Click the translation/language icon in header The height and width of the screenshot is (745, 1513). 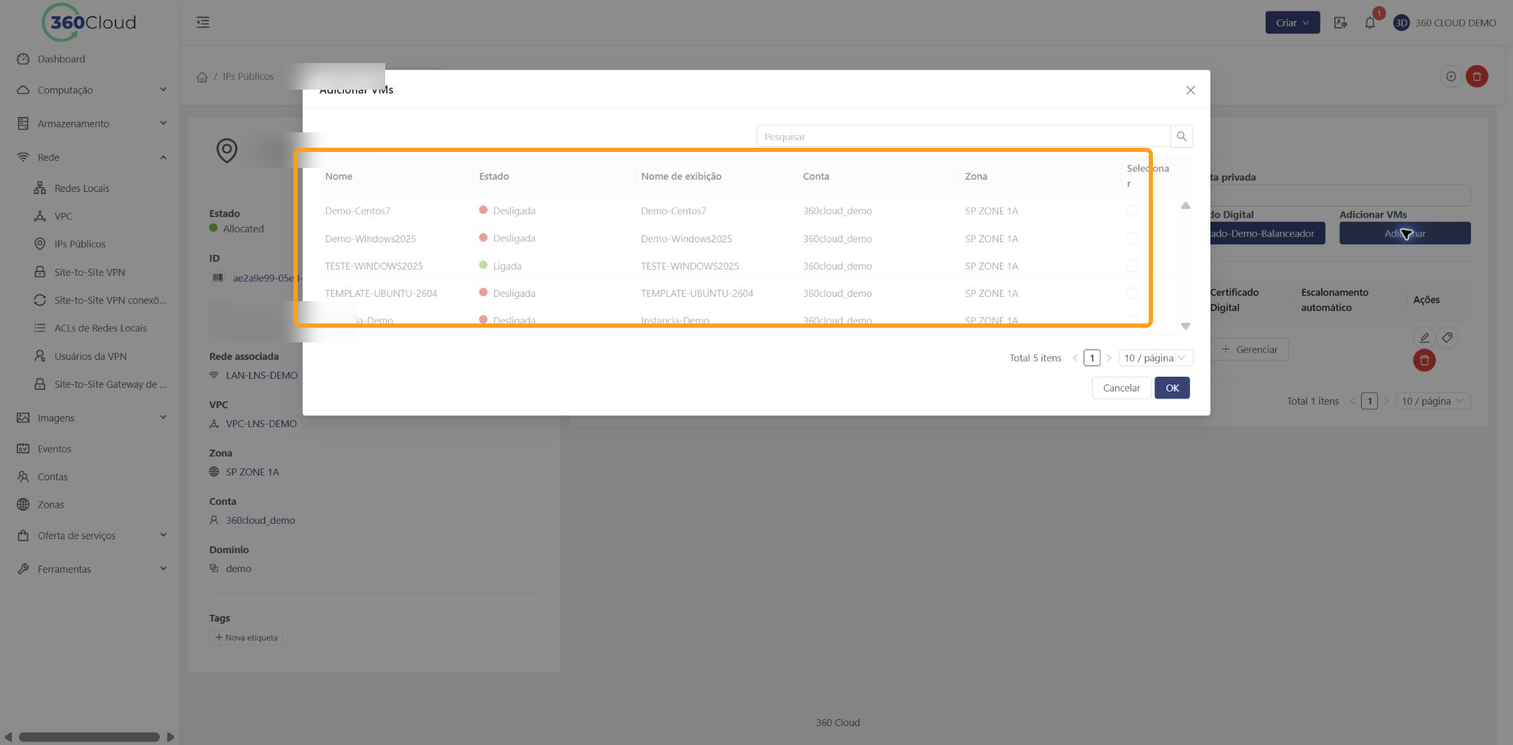tap(1340, 22)
